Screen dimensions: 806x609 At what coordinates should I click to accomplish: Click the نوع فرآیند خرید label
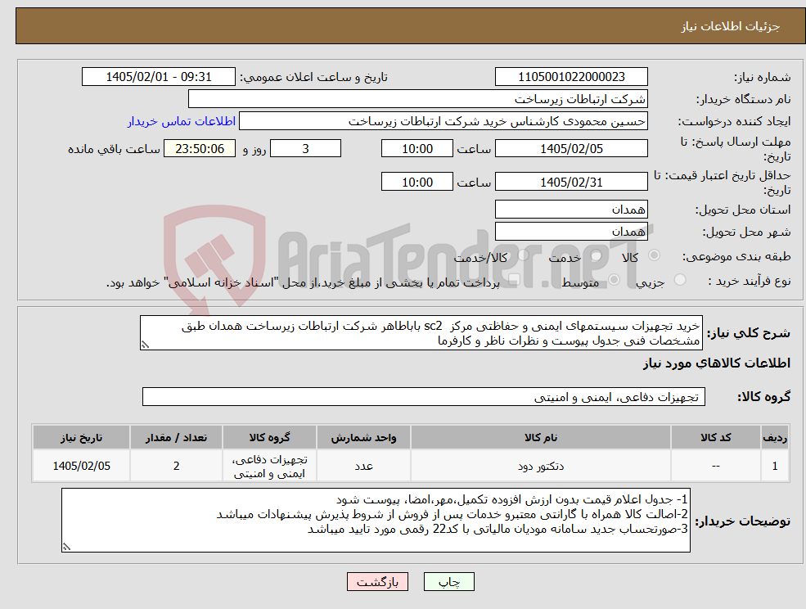pos(750,281)
